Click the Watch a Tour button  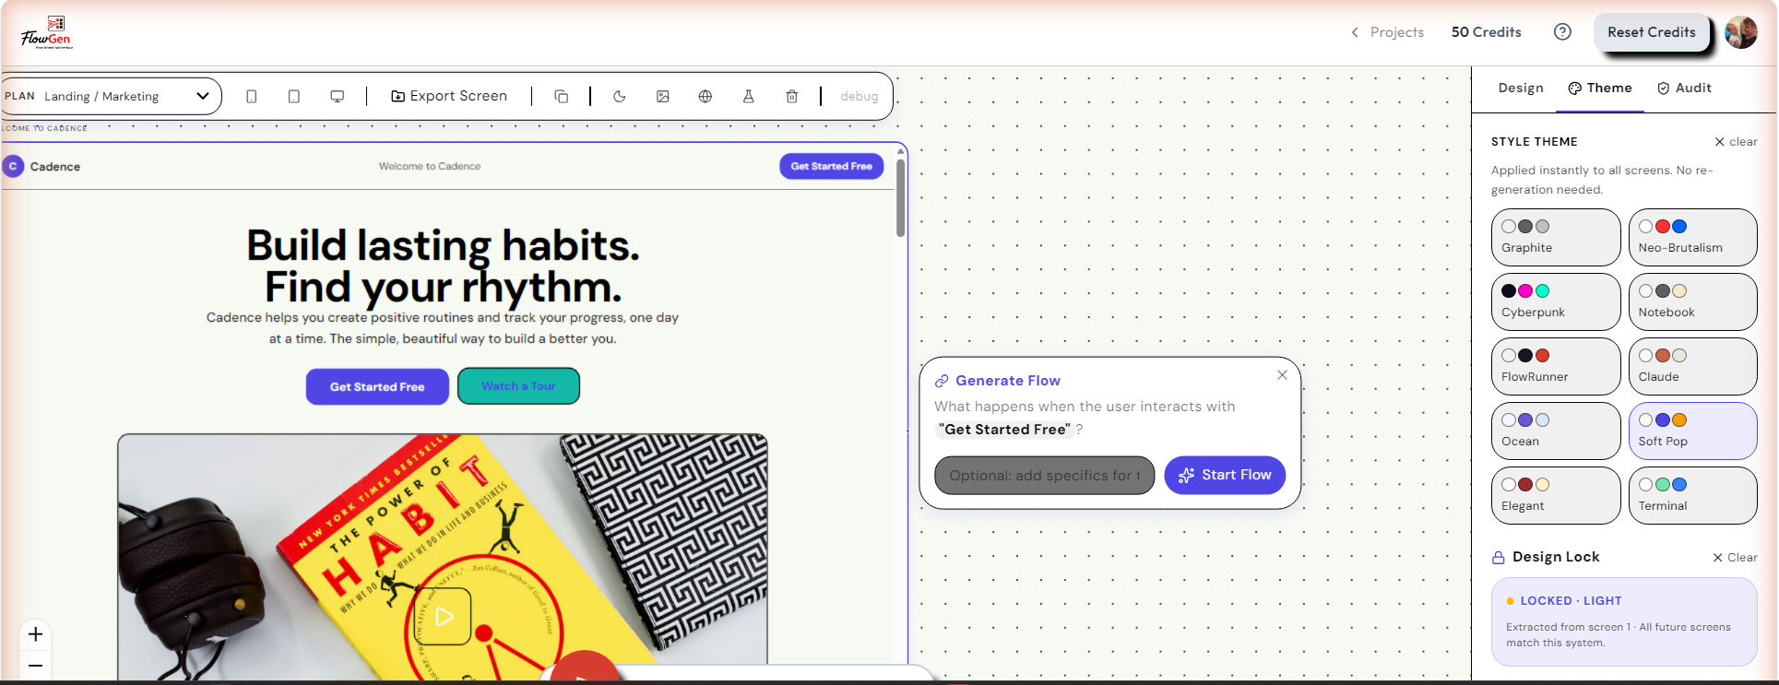coord(518,386)
